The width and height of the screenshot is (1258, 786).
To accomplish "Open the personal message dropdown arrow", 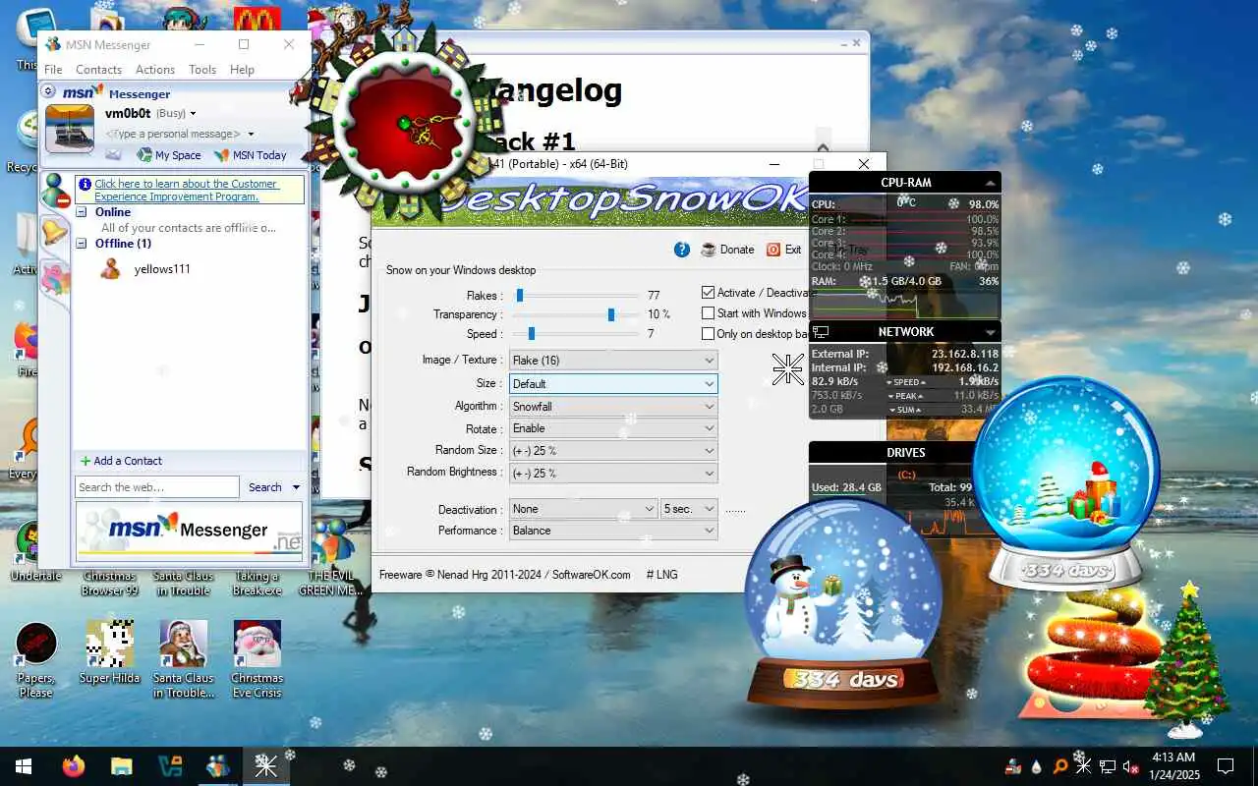I will pyautogui.click(x=251, y=134).
